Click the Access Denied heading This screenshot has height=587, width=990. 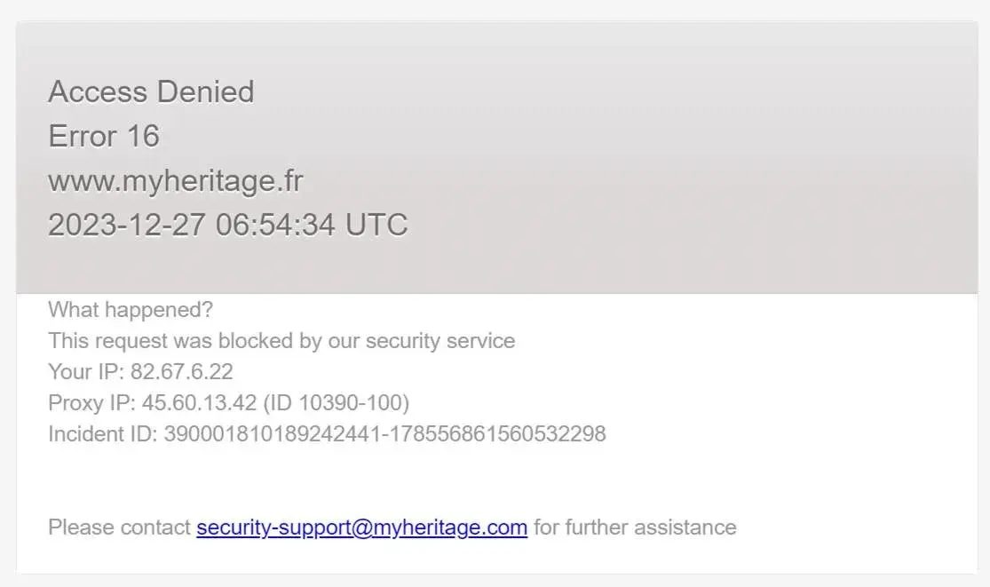coord(151,91)
